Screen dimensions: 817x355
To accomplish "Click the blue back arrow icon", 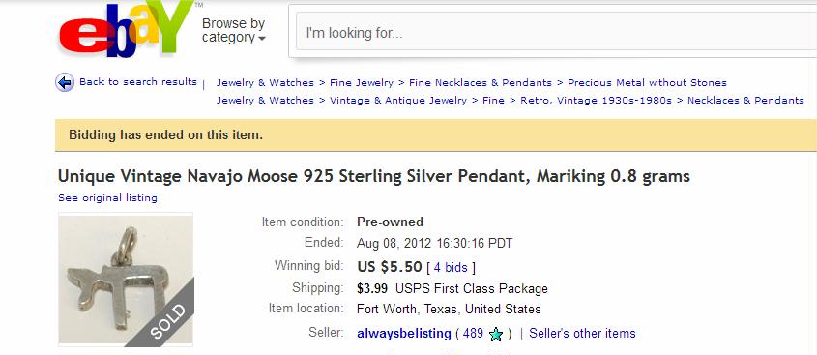I will (x=65, y=82).
